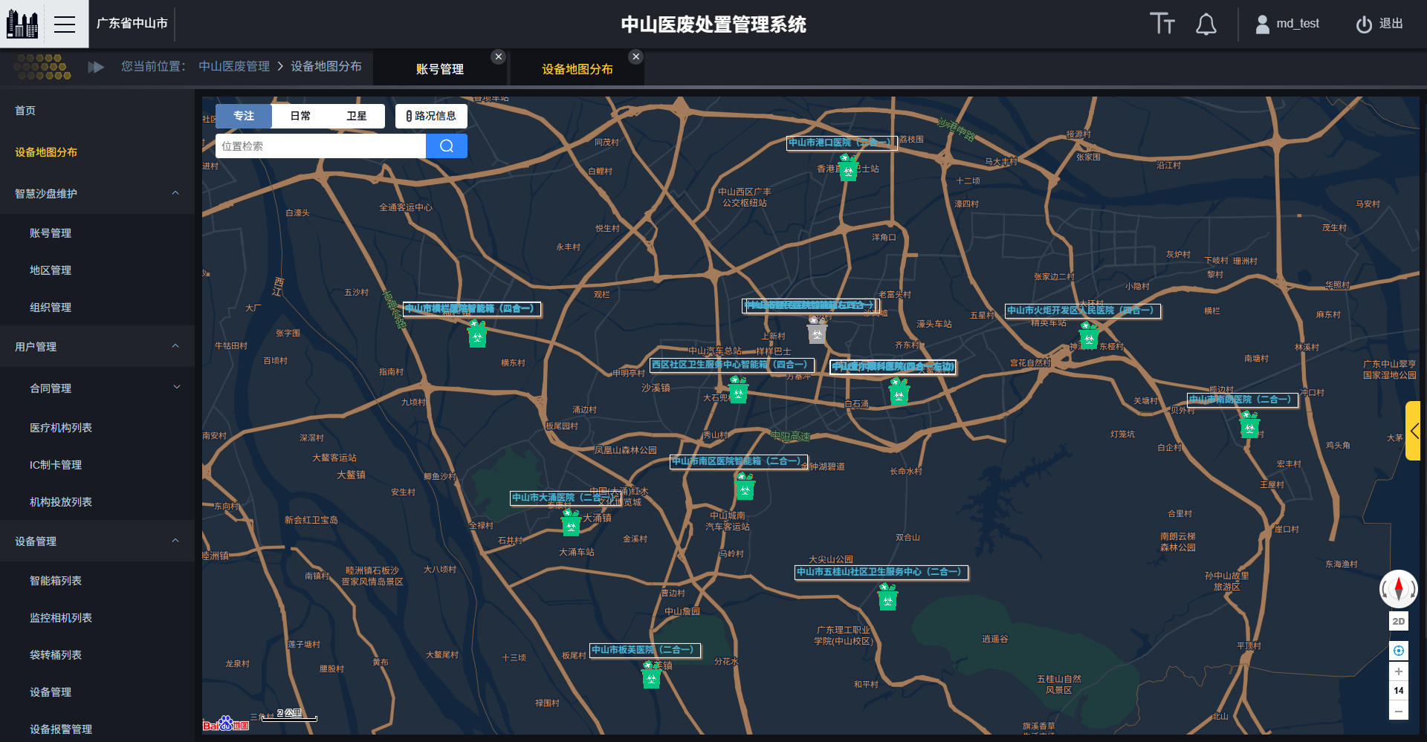Click the gray offline bin marker
1427x742 pixels.
tap(817, 331)
